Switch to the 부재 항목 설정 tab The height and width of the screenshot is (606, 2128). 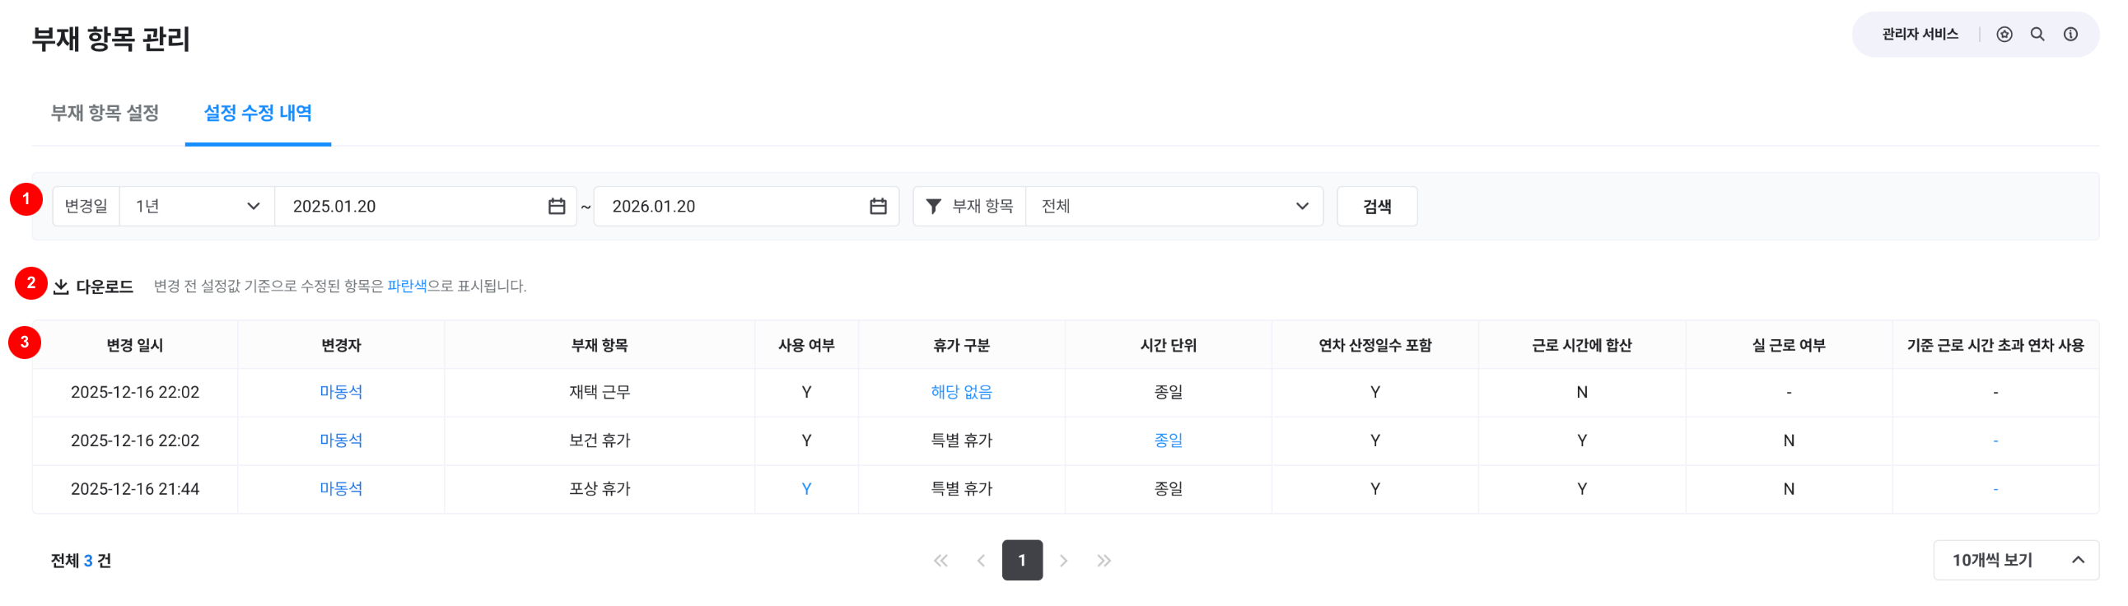105,113
